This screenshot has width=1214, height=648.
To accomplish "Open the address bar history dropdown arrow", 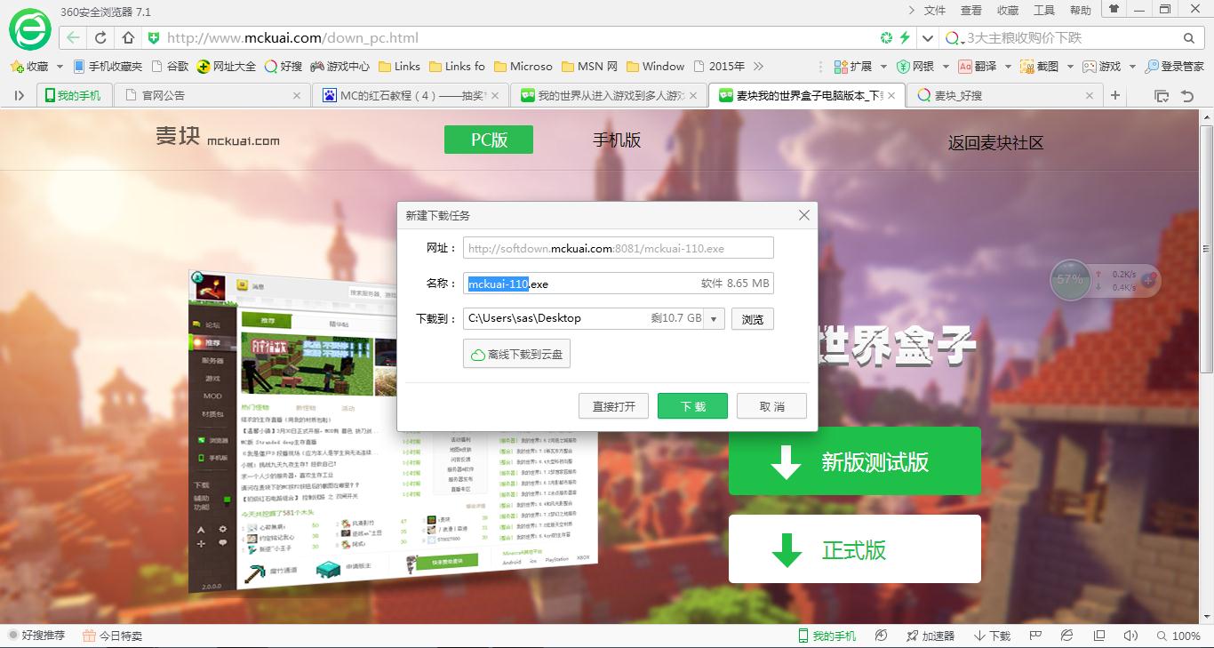I will (928, 38).
